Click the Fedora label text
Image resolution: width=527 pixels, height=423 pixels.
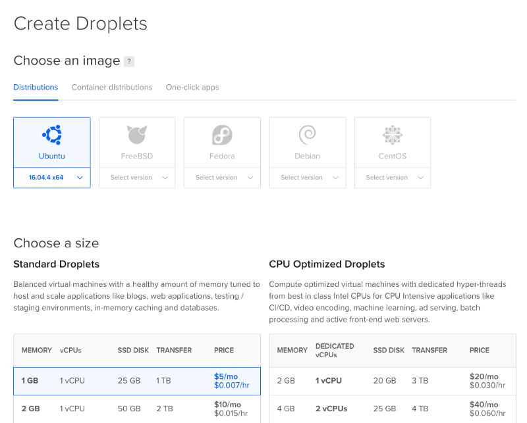point(222,156)
